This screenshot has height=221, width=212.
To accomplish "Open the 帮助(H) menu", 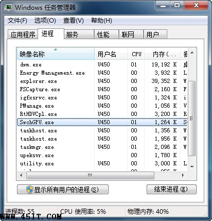I will pyautogui.click(x=101, y=21).
